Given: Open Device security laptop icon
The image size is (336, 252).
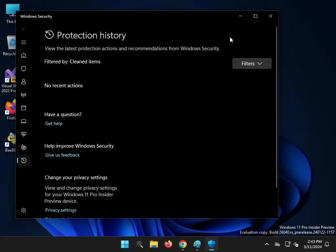Looking at the screenshot, I should tap(24, 121).
